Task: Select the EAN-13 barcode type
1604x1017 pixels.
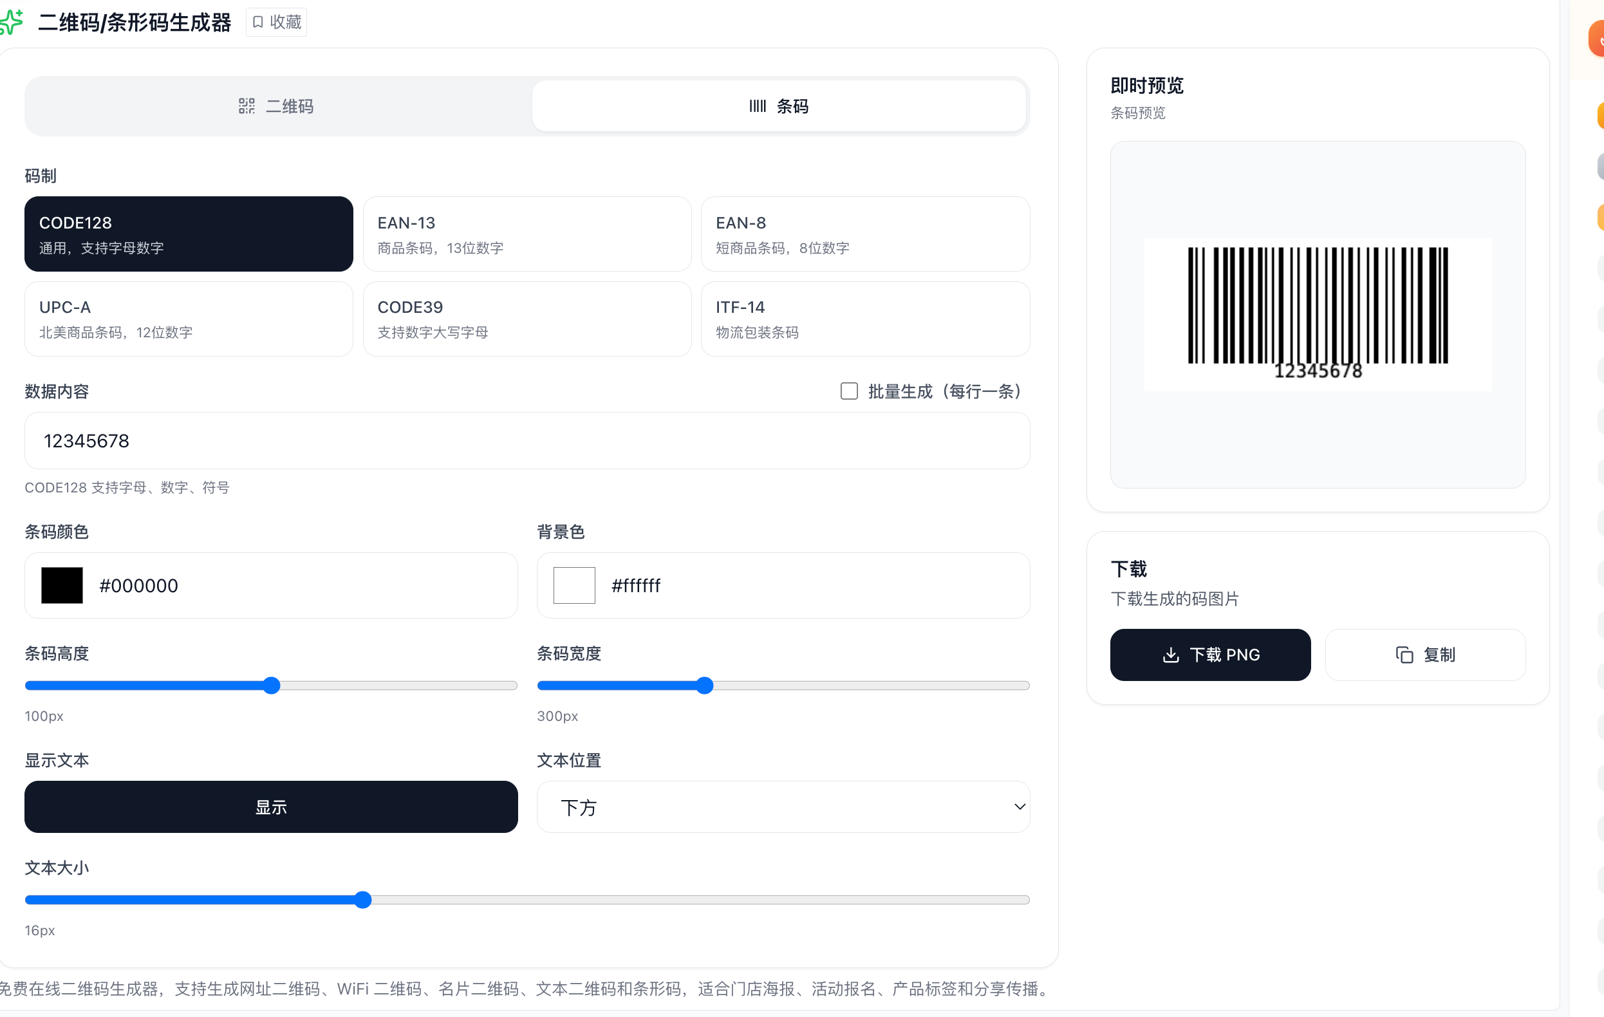Action: point(527,234)
